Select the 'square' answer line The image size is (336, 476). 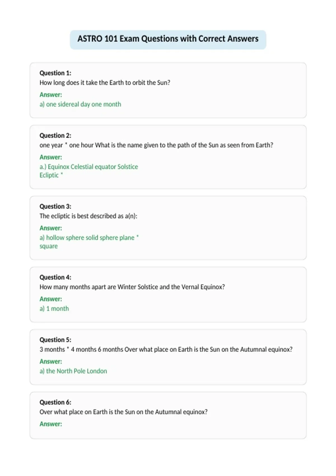pos(49,246)
